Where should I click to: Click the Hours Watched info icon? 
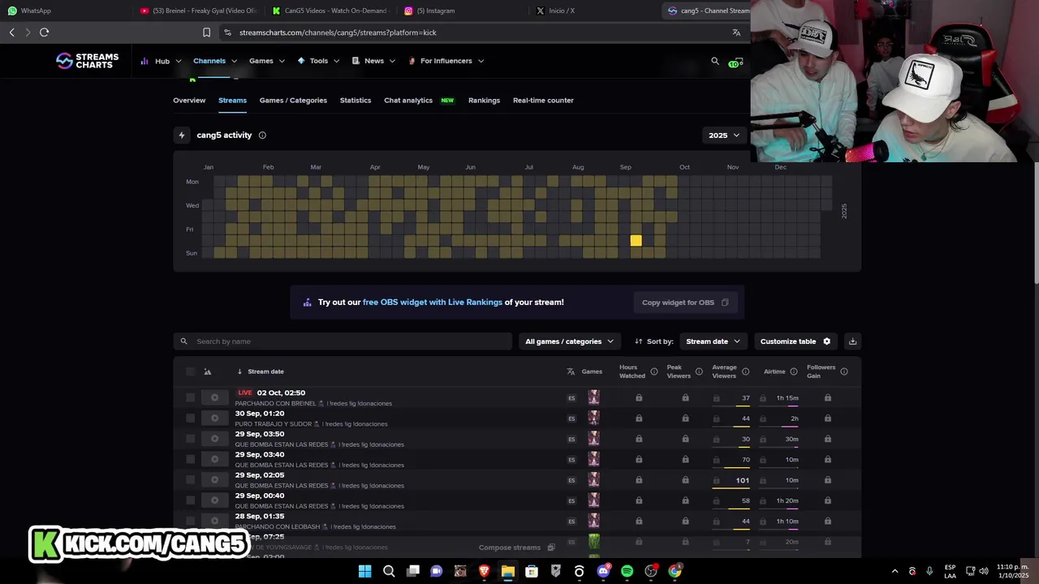[653, 371]
